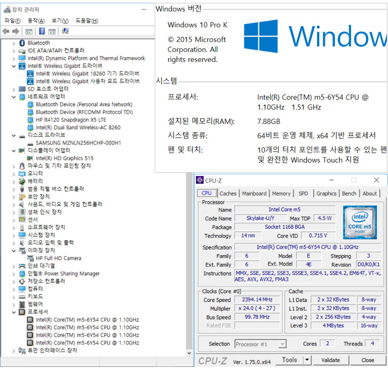Click the SD host adapter (SD 호스트 어댑터) icon

click(22, 89)
